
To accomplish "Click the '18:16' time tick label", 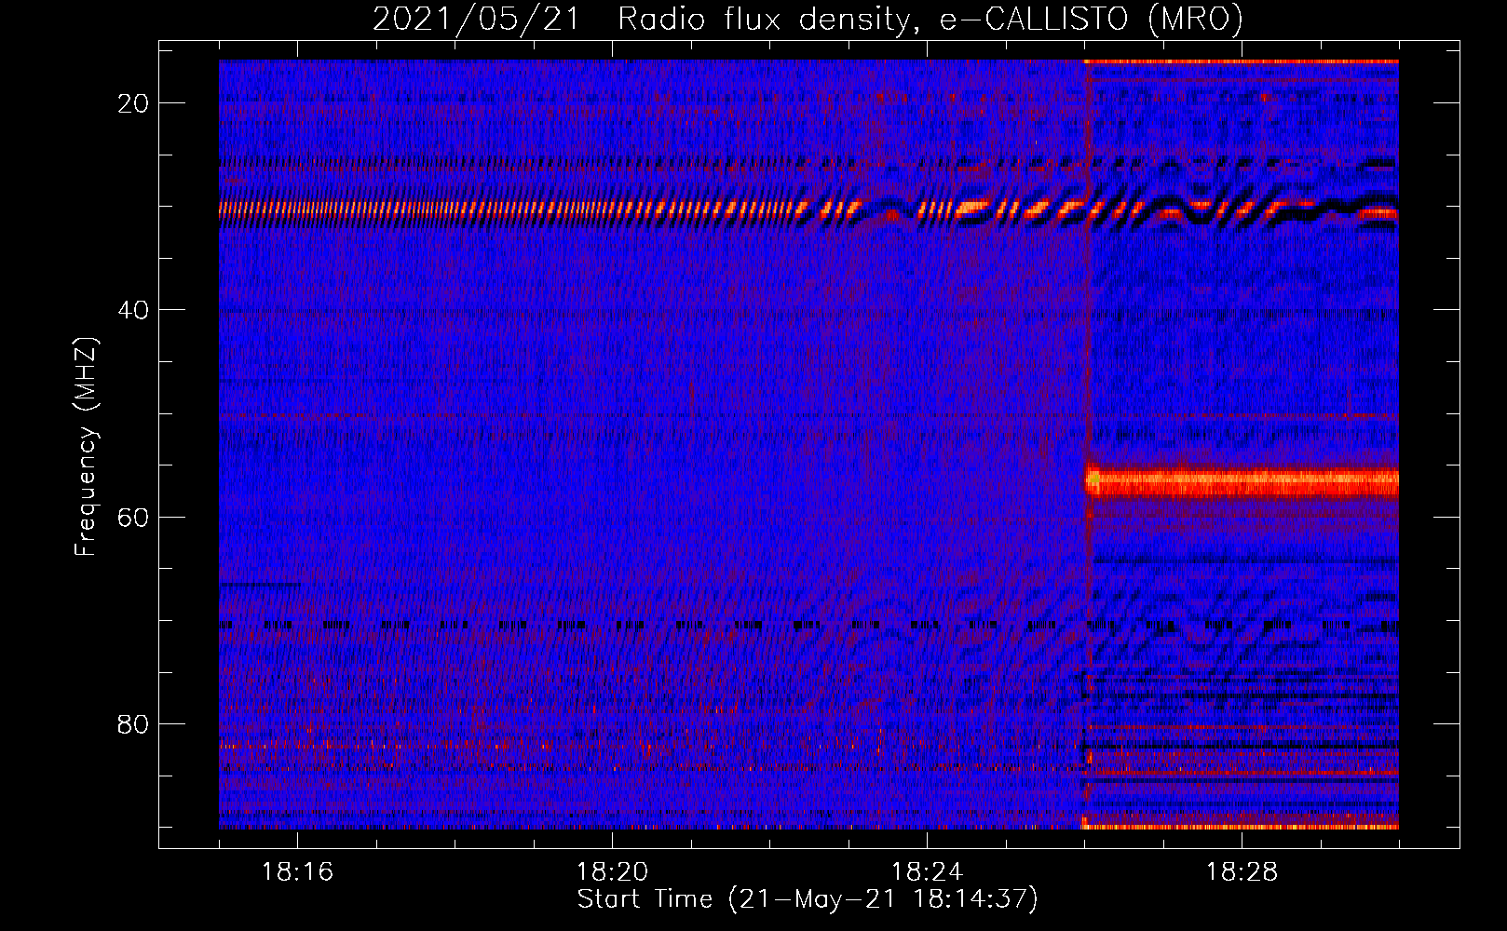I will [x=297, y=872].
